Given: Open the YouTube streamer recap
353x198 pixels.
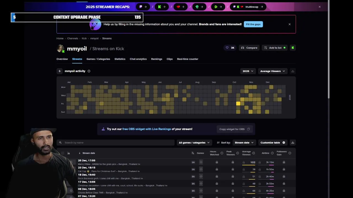Looking at the screenshot, I should (x=180, y=7).
